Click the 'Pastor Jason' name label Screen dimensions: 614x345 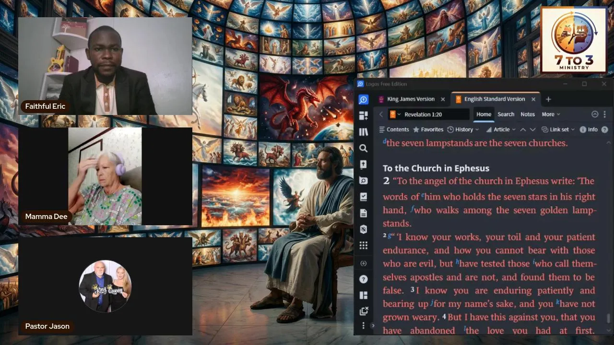pos(47,326)
